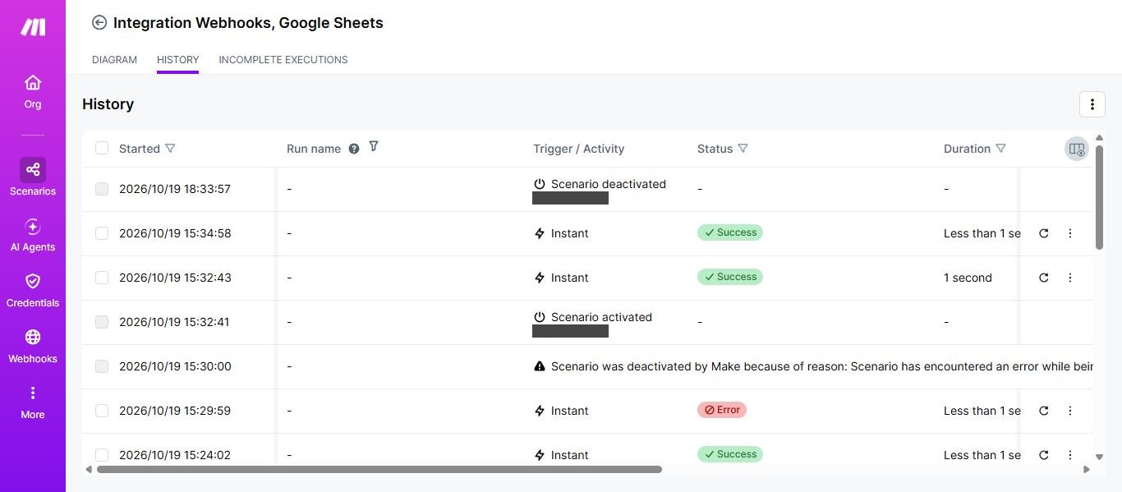Check the 15:30:00 row checkbox
The width and height of the screenshot is (1122, 492).
click(102, 366)
